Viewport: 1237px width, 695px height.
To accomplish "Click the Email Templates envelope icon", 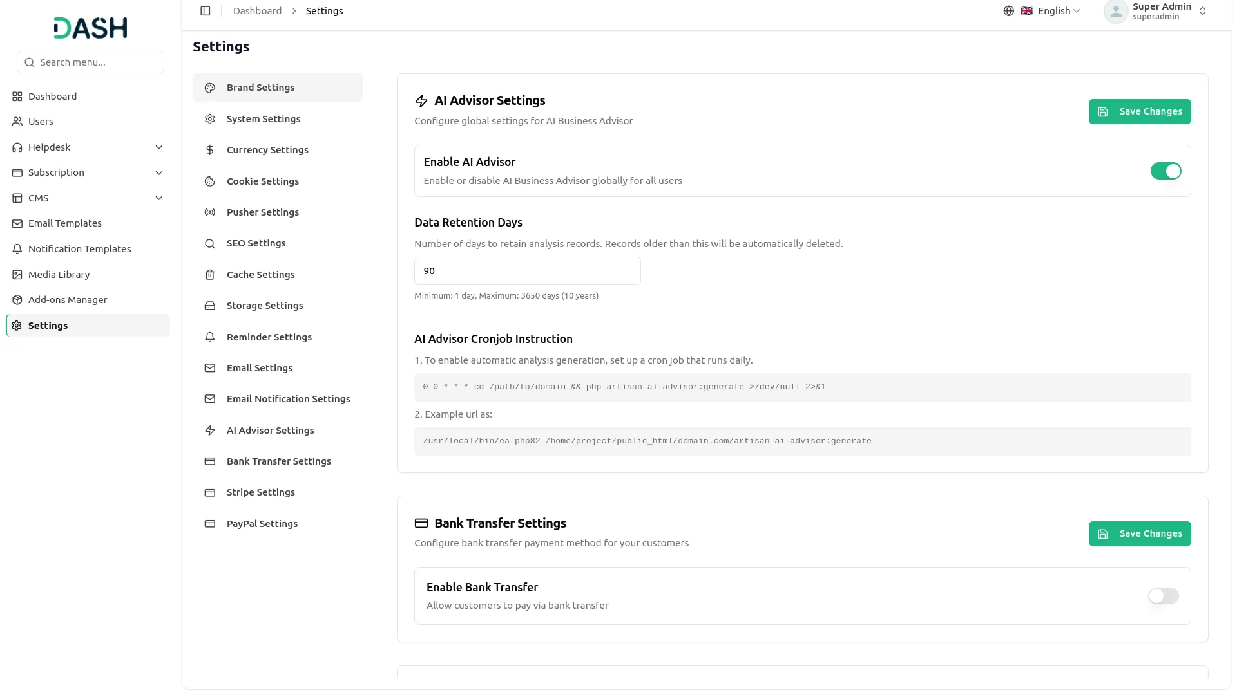I will 17,223.
